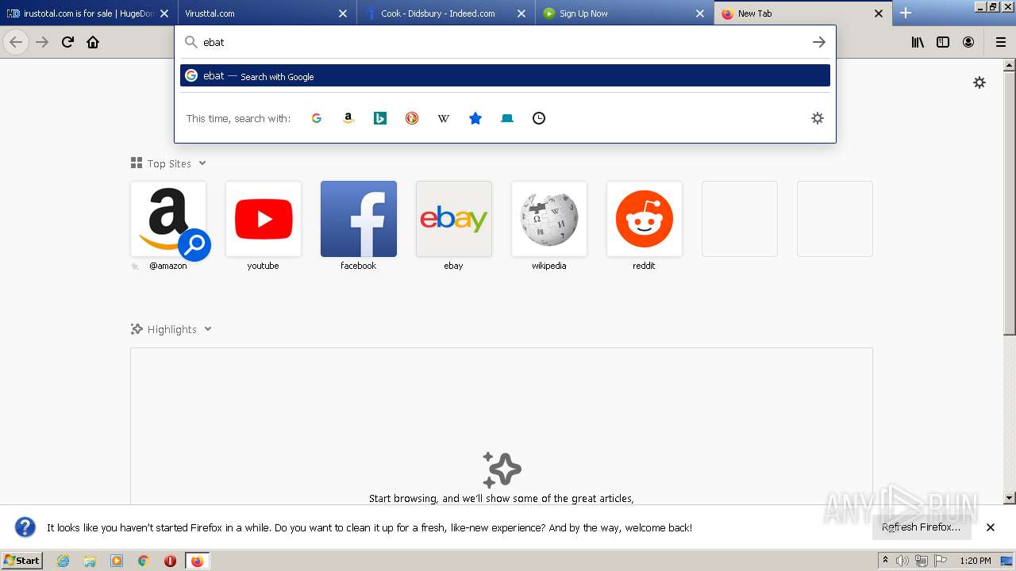Viewport: 1016px width, 571px height.
Task: Launch Chrome from the taskbar
Action: coord(144,561)
